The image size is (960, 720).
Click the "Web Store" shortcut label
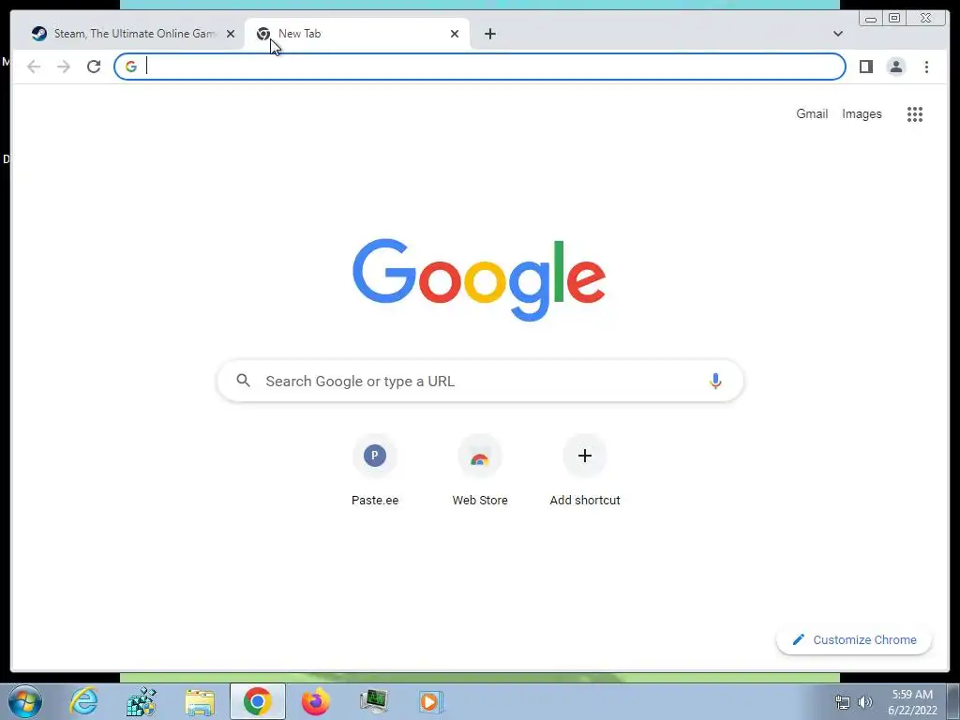479,501
